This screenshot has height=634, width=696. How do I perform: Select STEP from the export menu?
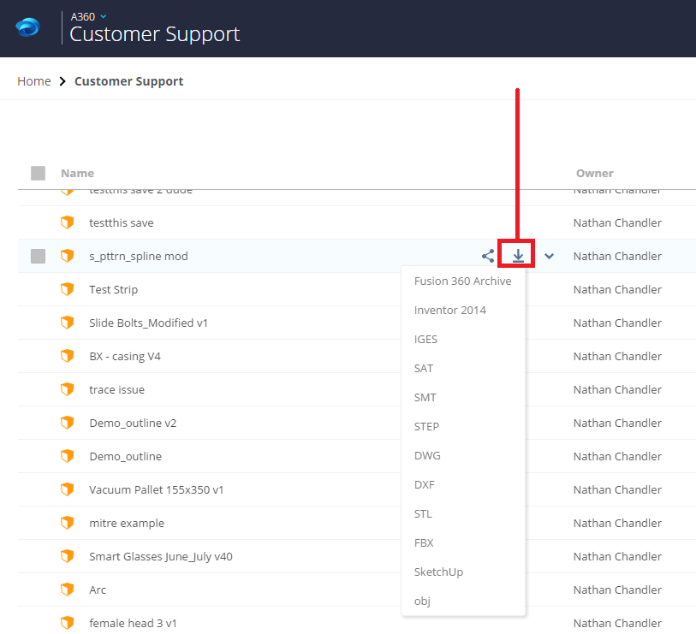pos(426,426)
